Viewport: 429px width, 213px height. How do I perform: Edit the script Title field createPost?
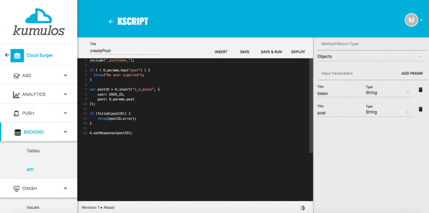(124, 51)
